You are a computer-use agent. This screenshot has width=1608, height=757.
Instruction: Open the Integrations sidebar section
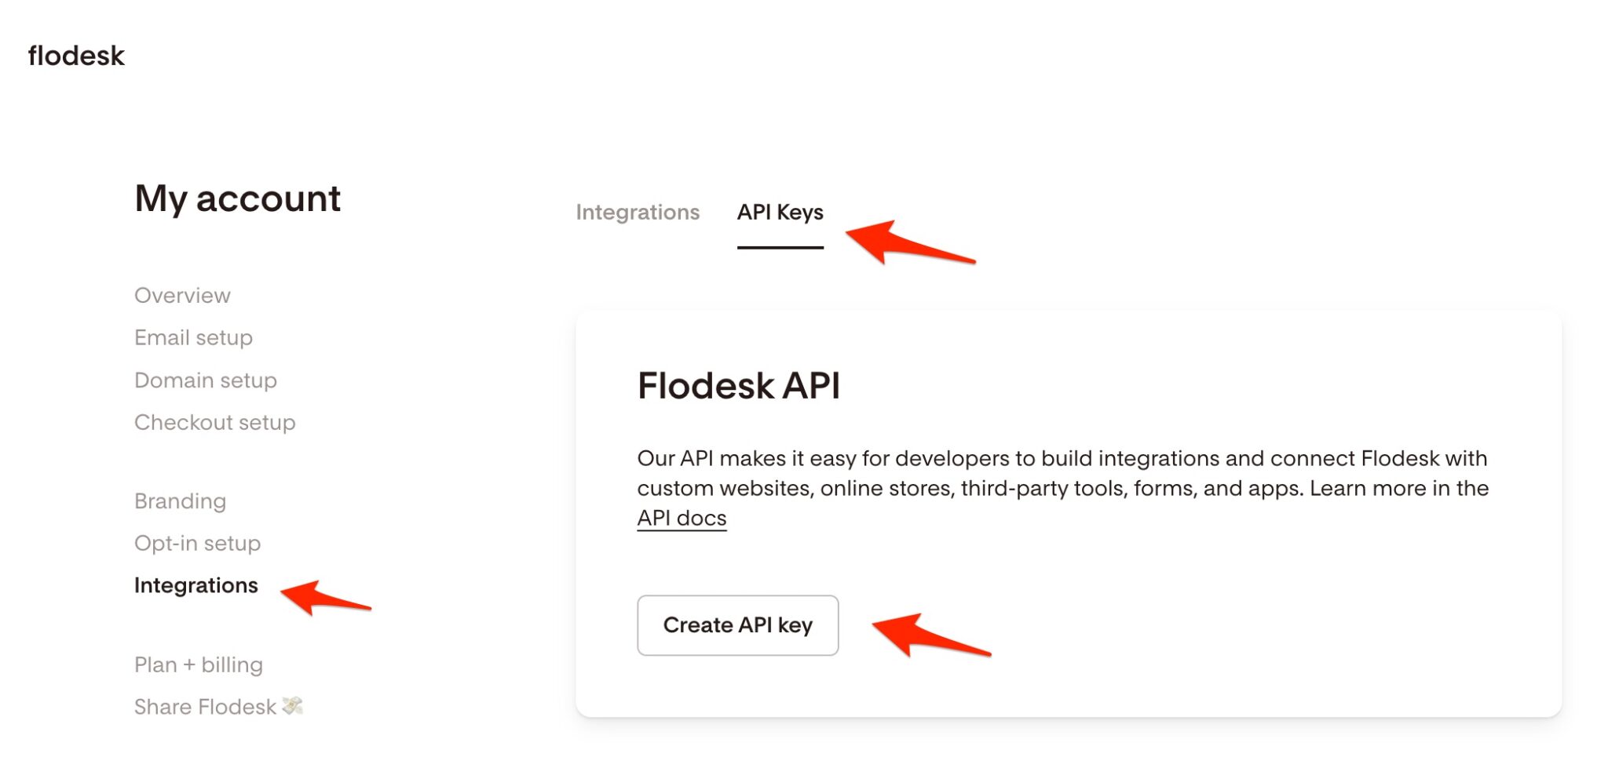click(x=196, y=585)
